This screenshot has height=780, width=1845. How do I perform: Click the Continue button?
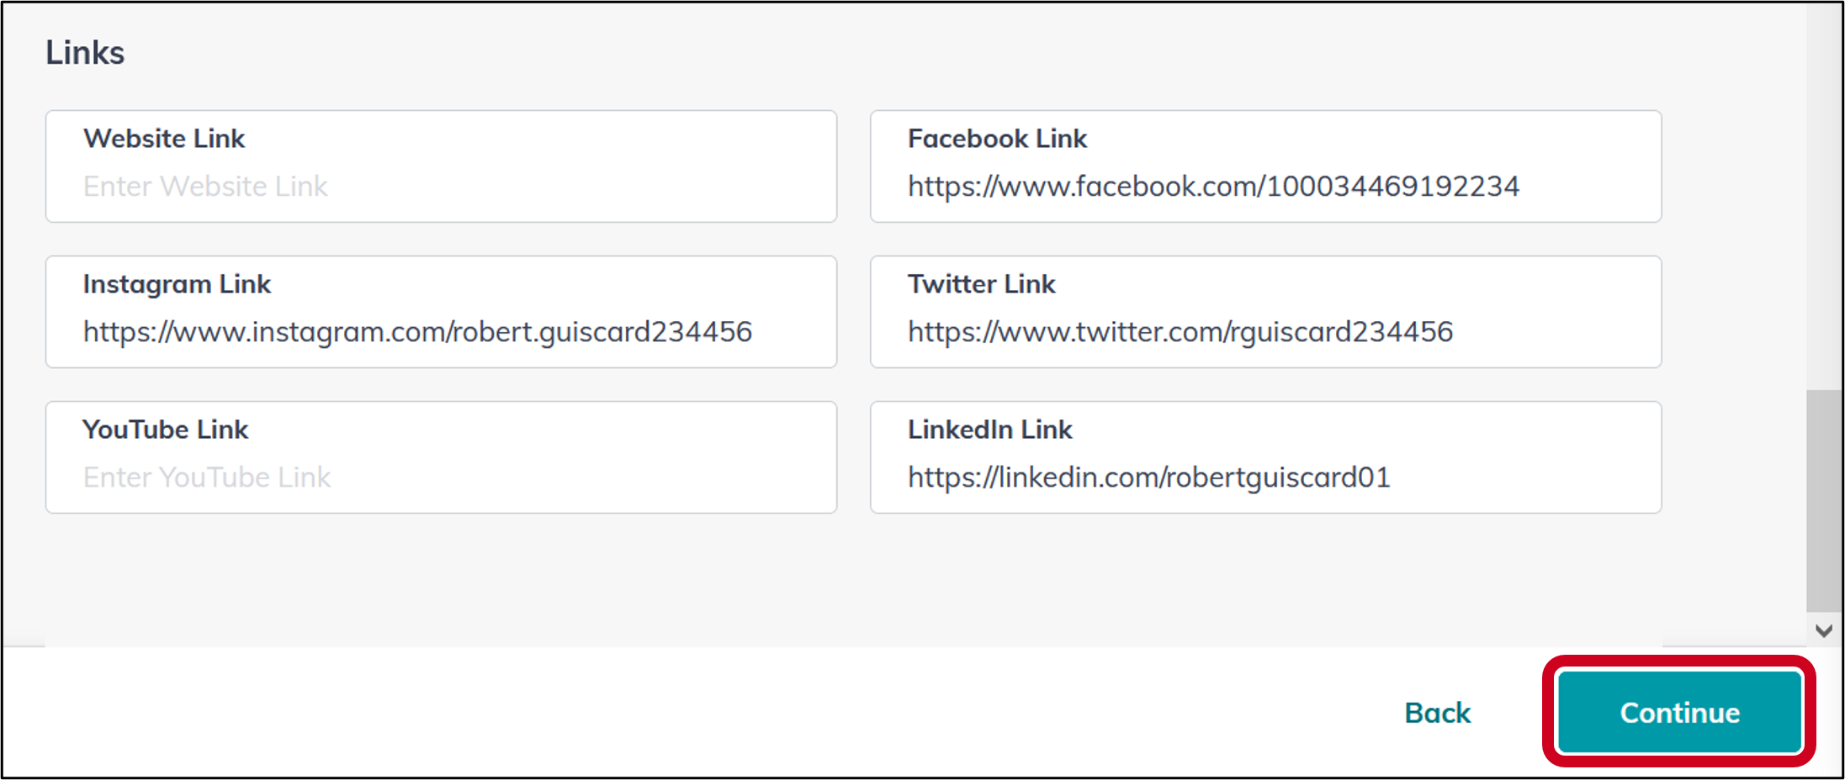[1678, 712]
